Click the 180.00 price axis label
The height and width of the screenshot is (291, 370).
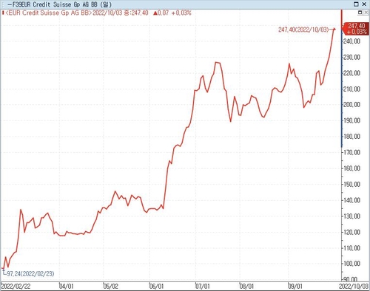351,137
